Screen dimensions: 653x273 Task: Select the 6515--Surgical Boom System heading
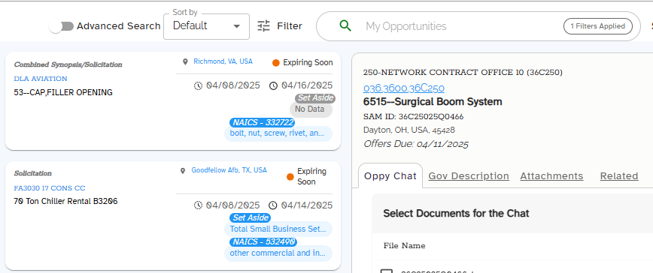tap(433, 102)
